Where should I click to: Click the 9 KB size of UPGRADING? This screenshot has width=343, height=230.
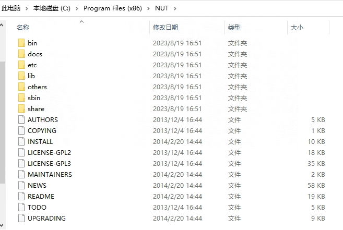(x=318, y=218)
